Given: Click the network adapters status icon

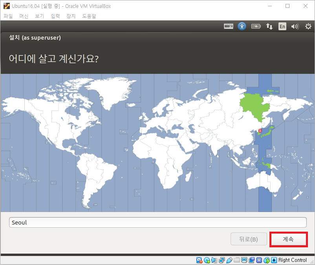Looking at the screenshot, I should coord(222,260).
